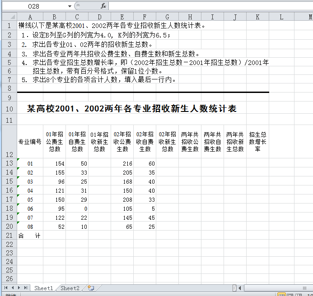Click header cell 02年招收公费生数

point(122,142)
